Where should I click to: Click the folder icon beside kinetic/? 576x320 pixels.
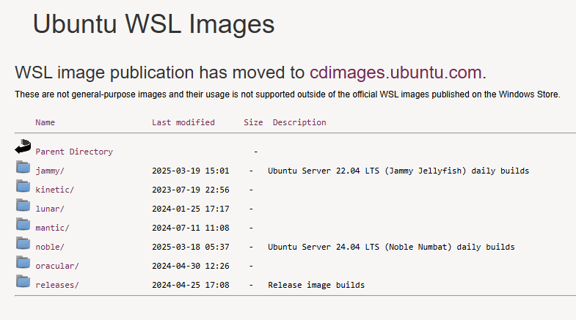point(23,187)
